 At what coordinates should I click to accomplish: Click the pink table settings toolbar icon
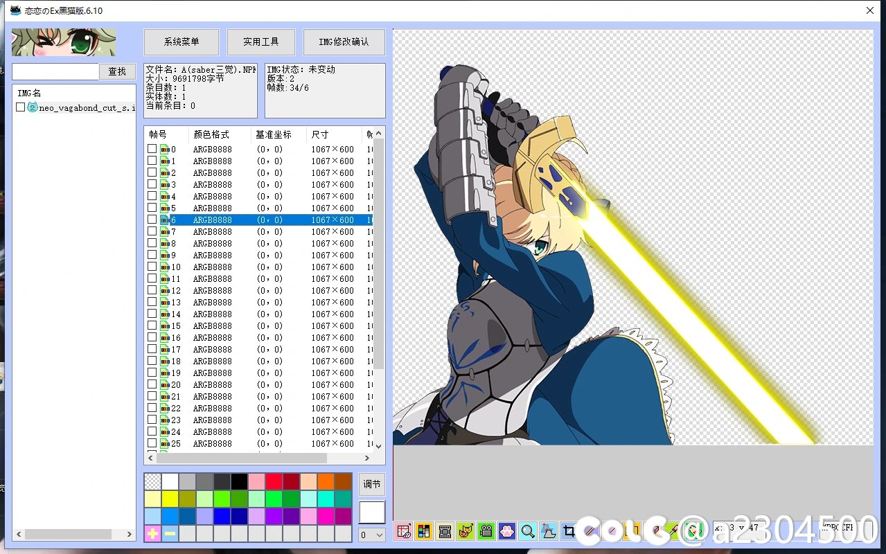tap(404, 531)
